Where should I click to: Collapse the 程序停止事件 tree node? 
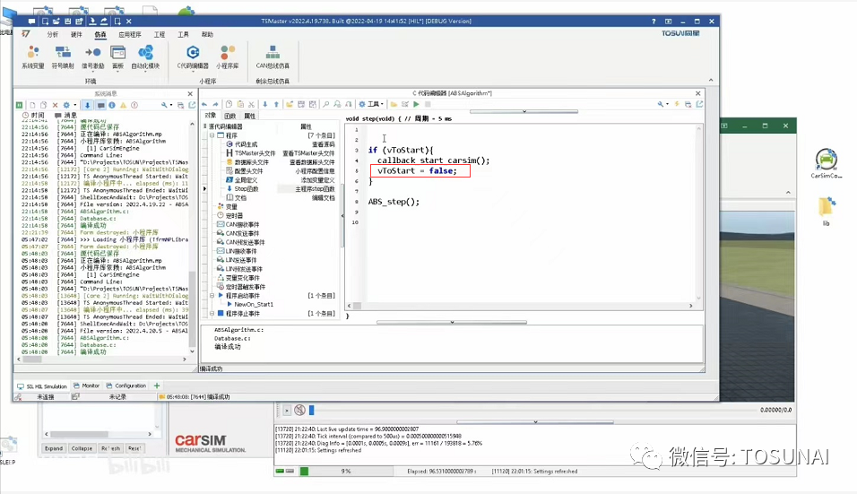pos(212,314)
